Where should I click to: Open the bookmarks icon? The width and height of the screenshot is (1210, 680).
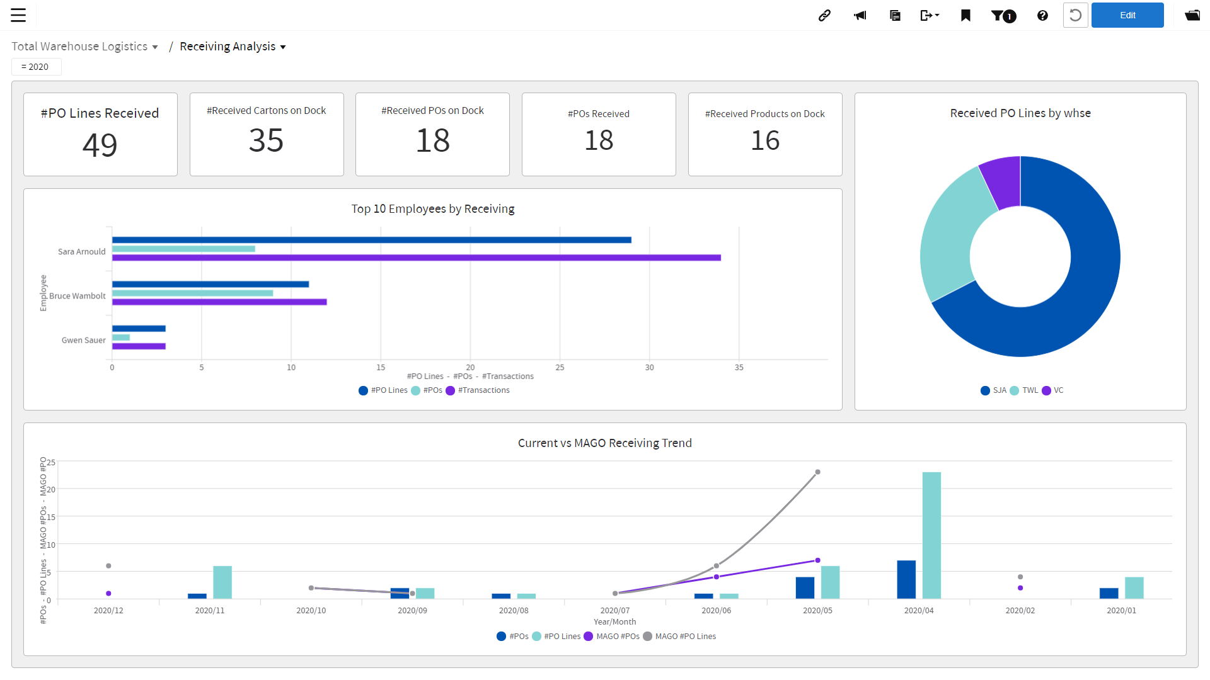coord(965,15)
